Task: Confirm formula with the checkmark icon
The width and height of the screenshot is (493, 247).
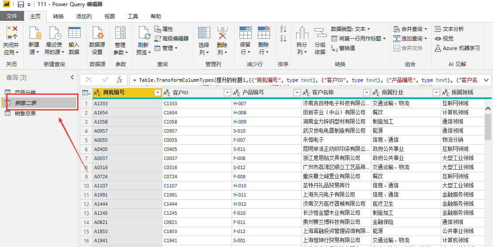Action: tap(105, 80)
